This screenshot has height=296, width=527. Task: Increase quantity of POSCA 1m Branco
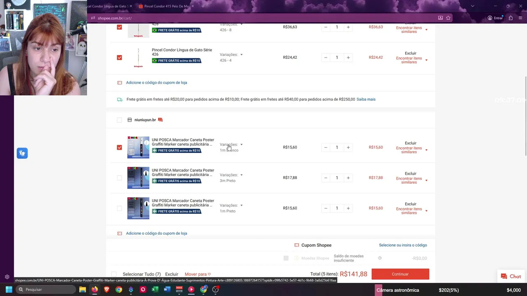pos(348,147)
